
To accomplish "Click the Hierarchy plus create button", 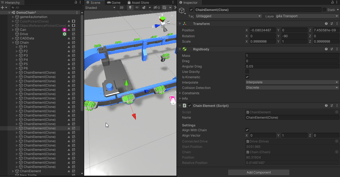I will click(x=2, y=8).
